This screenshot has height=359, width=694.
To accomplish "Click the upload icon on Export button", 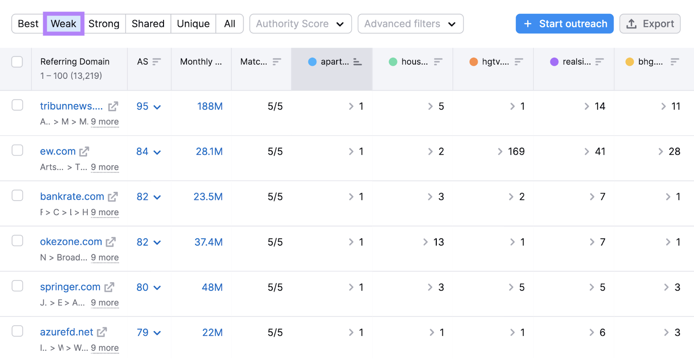I will [x=632, y=24].
